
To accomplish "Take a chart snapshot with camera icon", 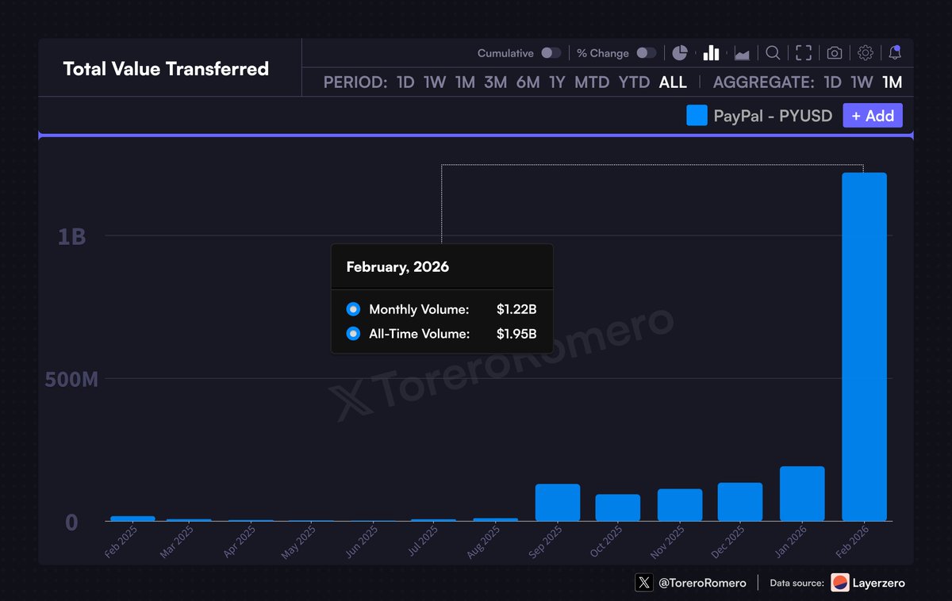I will [835, 53].
